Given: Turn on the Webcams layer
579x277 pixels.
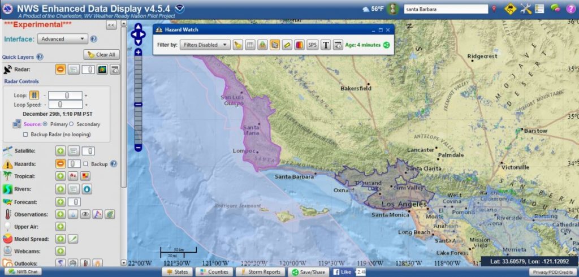Looking at the screenshot, I should (x=61, y=251).
